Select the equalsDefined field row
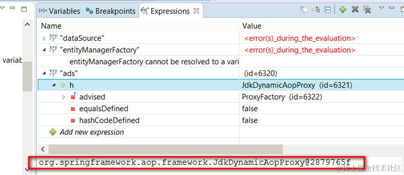Screen dimensions: 404x175 [222, 109]
